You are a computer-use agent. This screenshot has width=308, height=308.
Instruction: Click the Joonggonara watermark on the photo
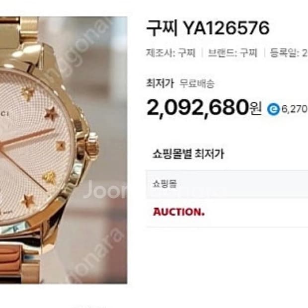point(105,190)
